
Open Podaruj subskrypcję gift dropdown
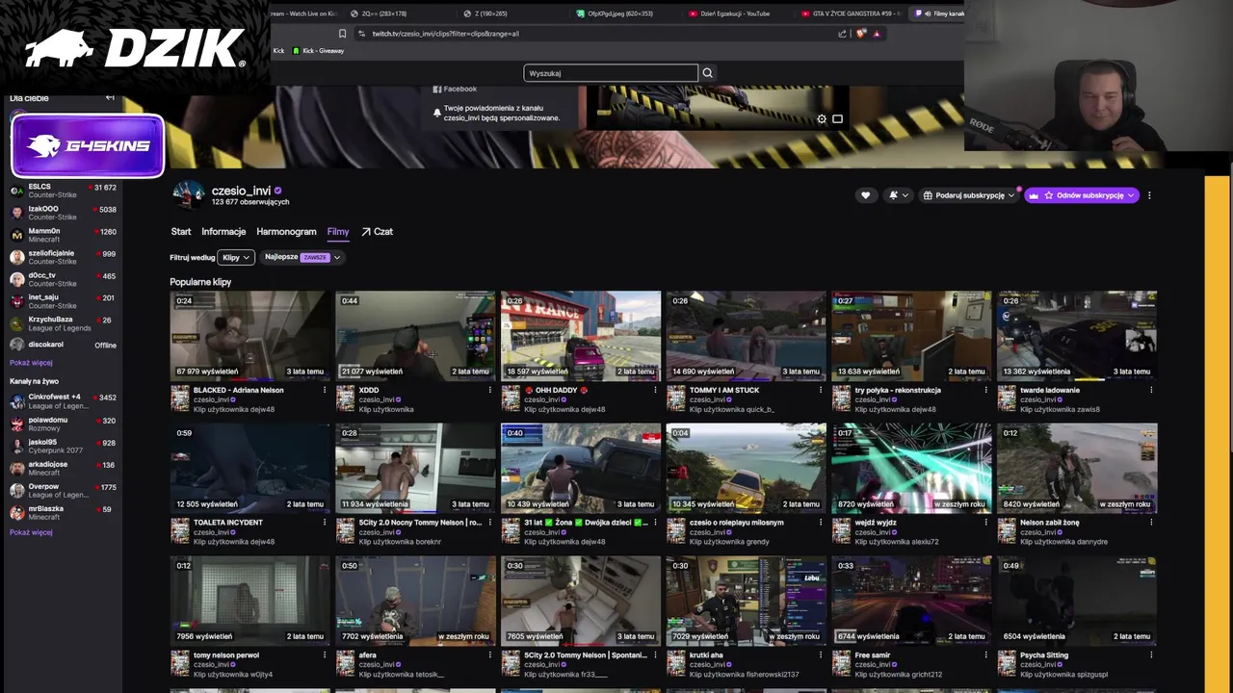point(969,195)
